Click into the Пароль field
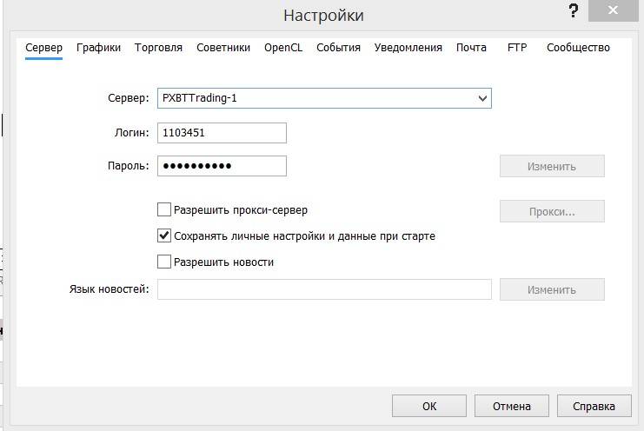Screen dimensions: 644x431 222,166
